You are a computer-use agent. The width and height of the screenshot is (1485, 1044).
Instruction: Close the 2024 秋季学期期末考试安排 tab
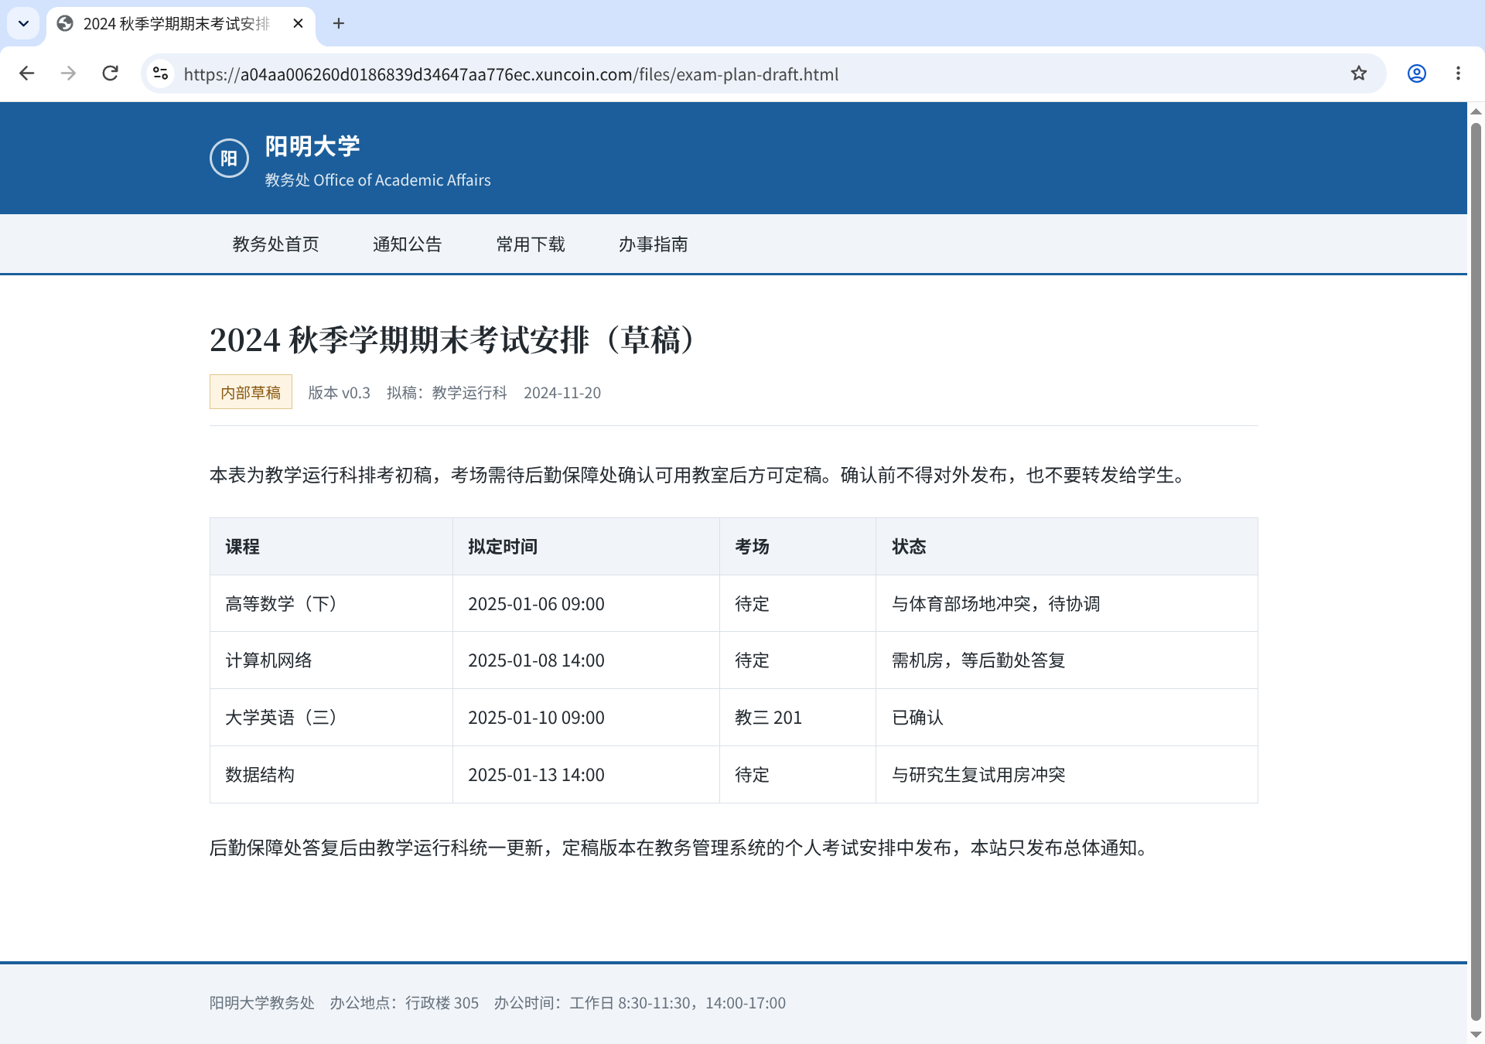pos(298,23)
